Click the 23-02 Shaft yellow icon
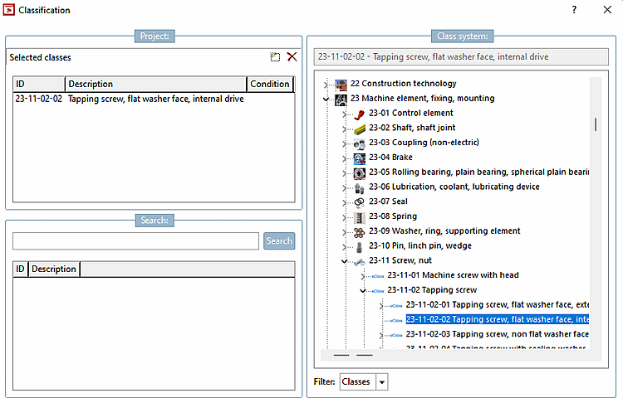 (359, 129)
